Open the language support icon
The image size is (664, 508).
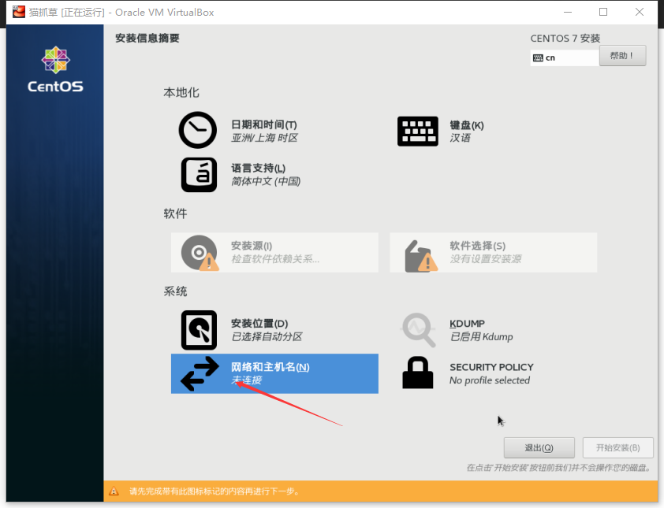[x=199, y=175]
